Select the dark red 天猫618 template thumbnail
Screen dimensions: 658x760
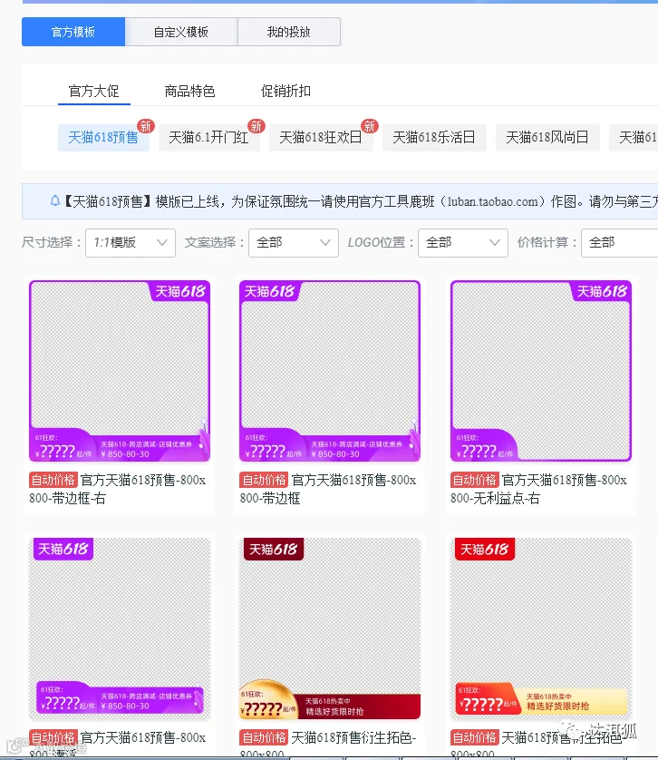click(330, 628)
